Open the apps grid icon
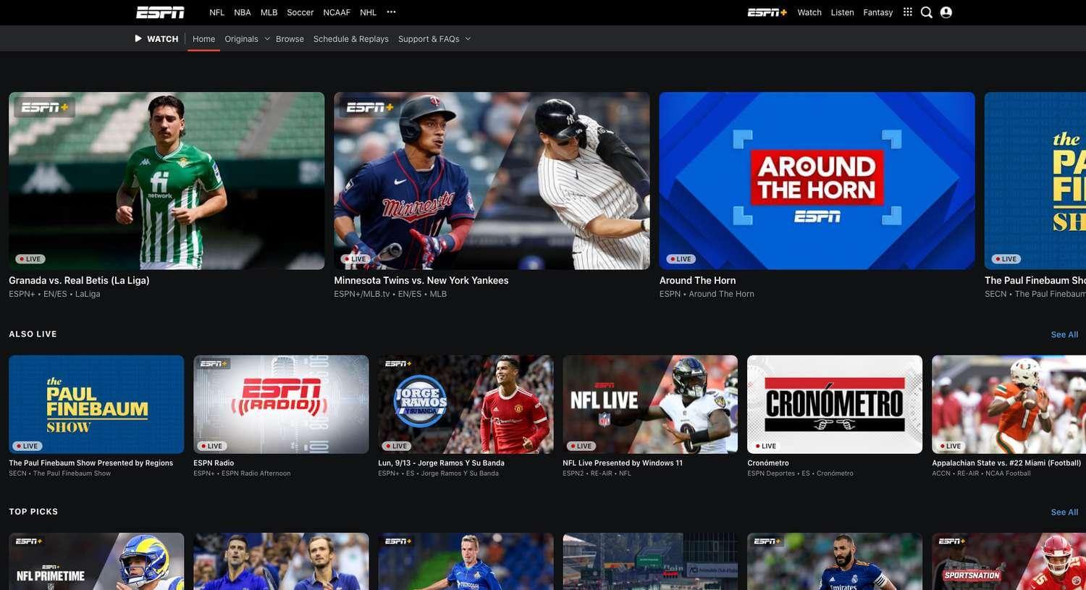Viewport: 1086px width, 590px height. [907, 12]
